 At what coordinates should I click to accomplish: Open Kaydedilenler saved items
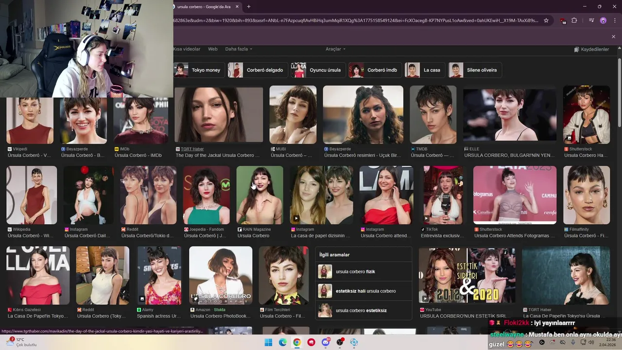[x=591, y=50]
